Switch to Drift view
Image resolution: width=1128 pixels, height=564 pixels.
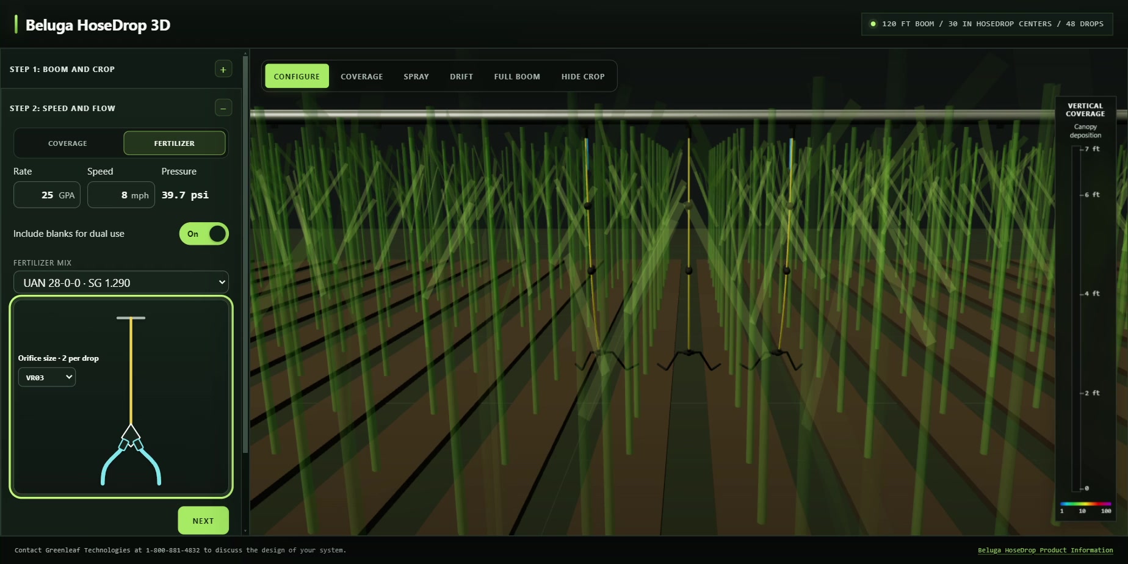pyautogui.click(x=461, y=76)
